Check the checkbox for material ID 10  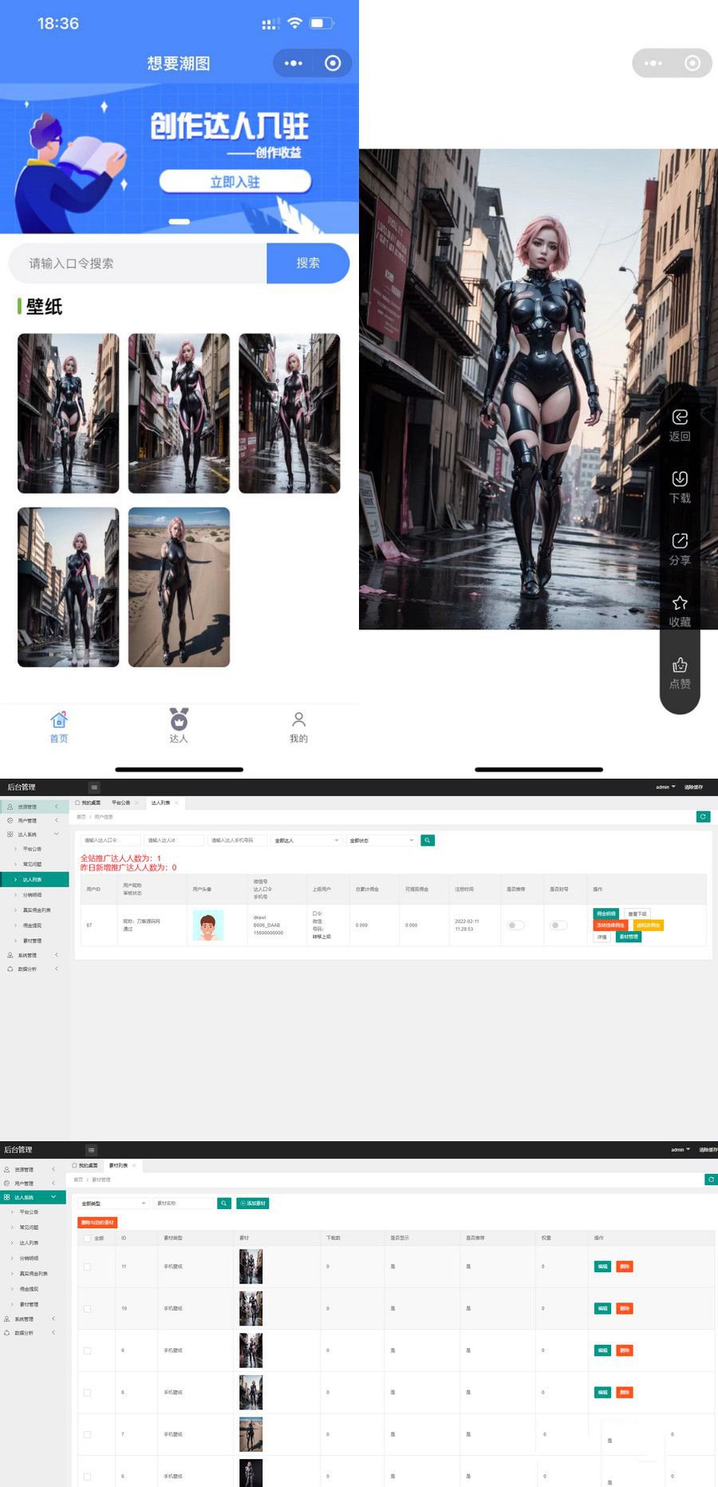pyautogui.click(x=88, y=1309)
